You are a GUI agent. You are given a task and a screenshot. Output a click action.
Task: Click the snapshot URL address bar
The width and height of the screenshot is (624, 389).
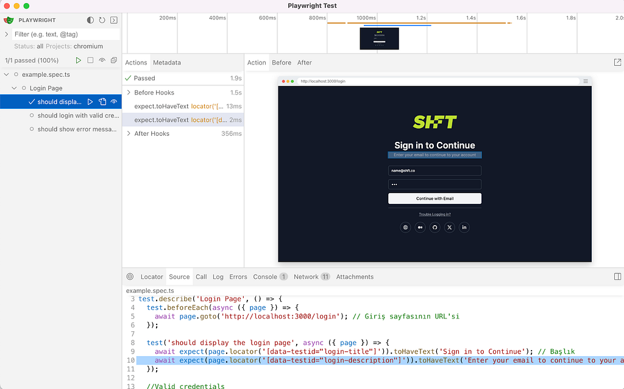[x=438, y=81]
